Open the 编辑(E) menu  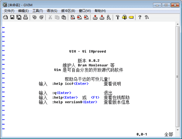point(23,11)
